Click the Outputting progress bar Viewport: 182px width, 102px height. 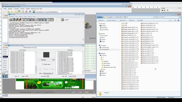[46, 60]
